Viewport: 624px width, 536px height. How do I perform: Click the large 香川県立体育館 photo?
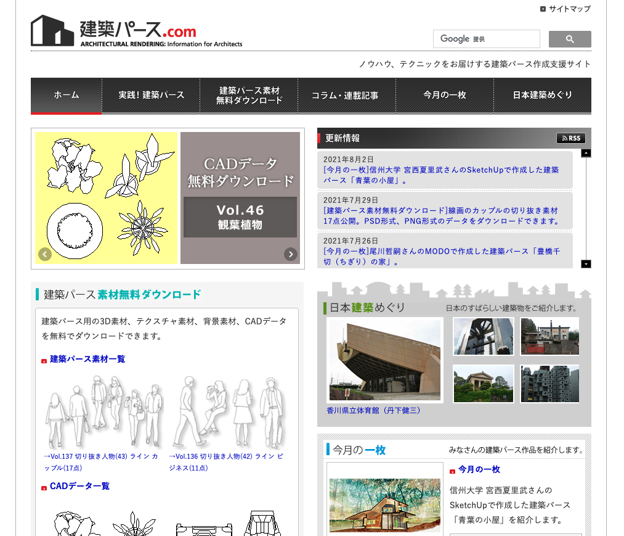[385, 360]
